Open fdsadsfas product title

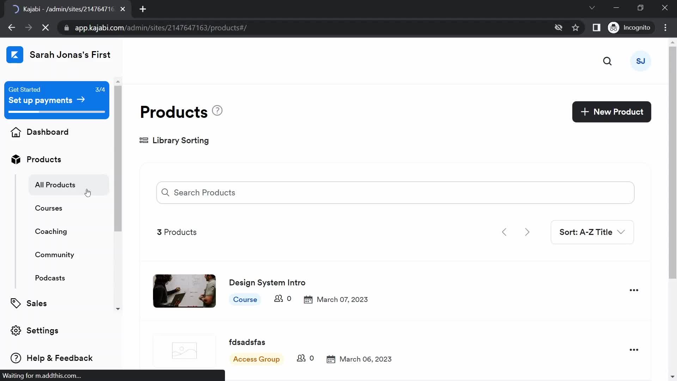(247, 342)
